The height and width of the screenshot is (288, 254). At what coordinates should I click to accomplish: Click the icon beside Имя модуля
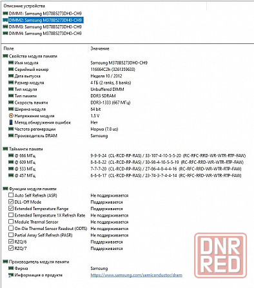point(11,63)
